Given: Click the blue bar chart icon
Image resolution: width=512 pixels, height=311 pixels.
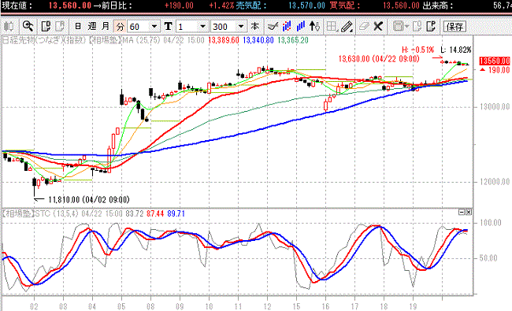Looking at the screenshot, I should coord(301,26).
